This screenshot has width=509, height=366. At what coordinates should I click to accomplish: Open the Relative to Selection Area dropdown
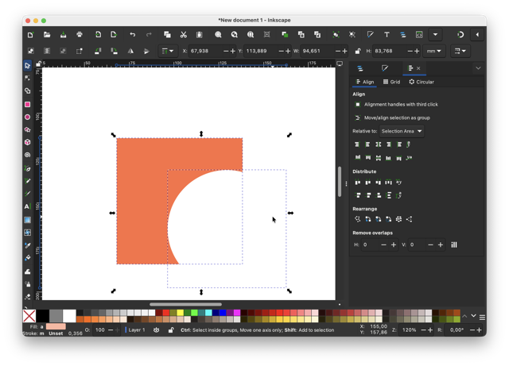coord(402,131)
